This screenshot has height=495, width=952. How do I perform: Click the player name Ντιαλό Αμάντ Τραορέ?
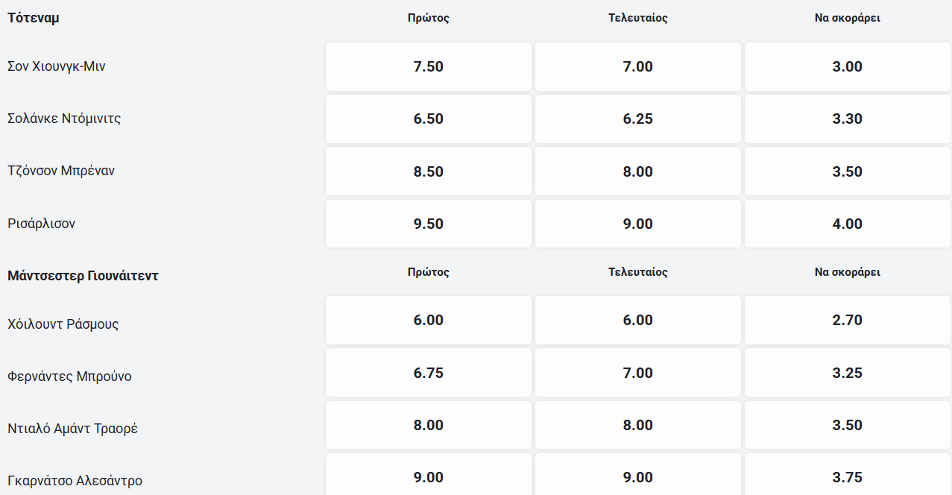click(73, 429)
